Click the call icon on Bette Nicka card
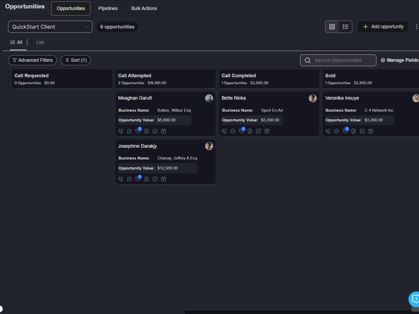Screen dimensions: 419x314 (x=224, y=131)
